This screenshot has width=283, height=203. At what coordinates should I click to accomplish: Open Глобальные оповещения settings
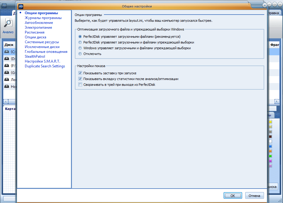click(x=46, y=52)
